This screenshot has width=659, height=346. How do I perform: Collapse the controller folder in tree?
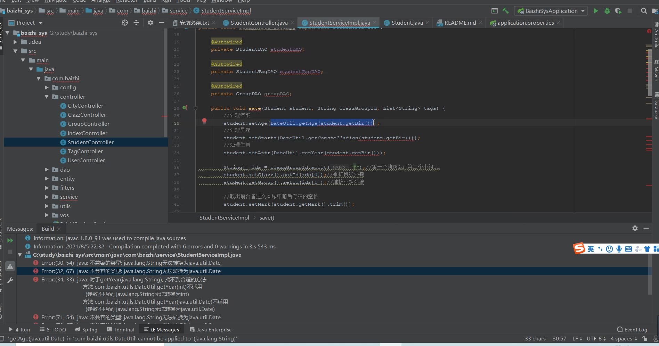47,97
